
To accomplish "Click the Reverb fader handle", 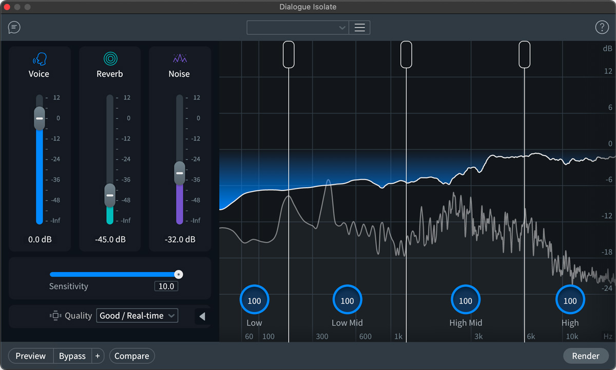I will pos(109,196).
